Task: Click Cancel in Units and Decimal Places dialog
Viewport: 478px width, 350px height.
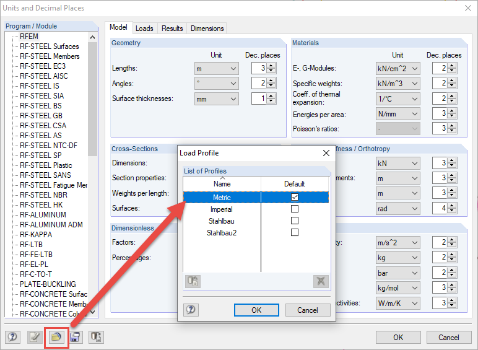Action: click(x=449, y=337)
